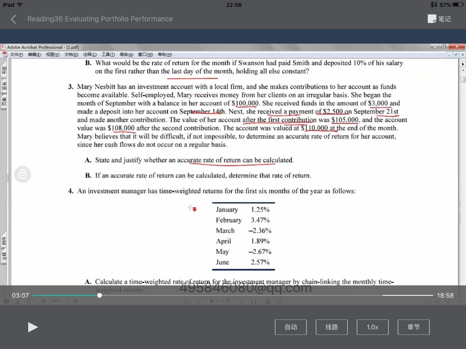Click the dimmed zoom-in plus icon
The width and height of the screenshot is (466, 349).
(76, 301)
